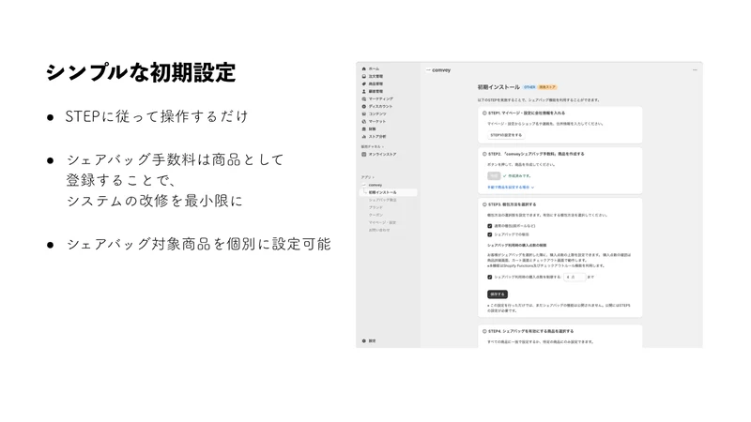Toggle the 通常の梱包 packaging checkbox

click(x=489, y=226)
